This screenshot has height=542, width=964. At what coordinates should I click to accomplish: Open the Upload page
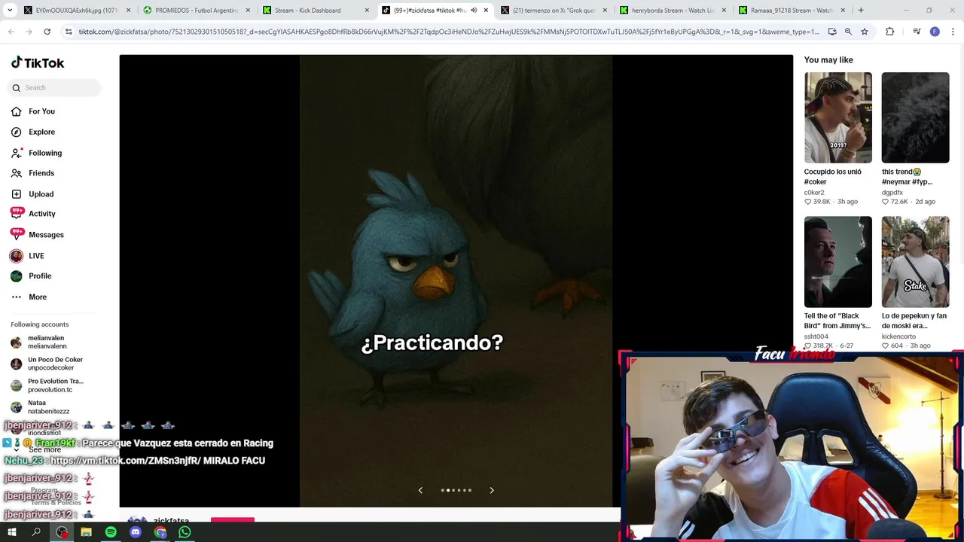pyautogui.click(x=41, y=194)
